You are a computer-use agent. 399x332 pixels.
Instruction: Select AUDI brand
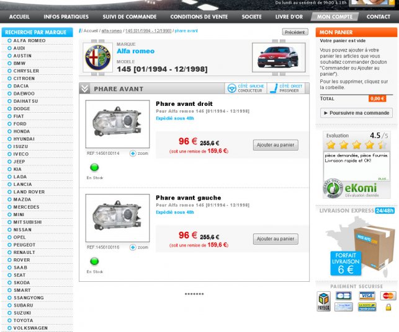click(19, 48)
